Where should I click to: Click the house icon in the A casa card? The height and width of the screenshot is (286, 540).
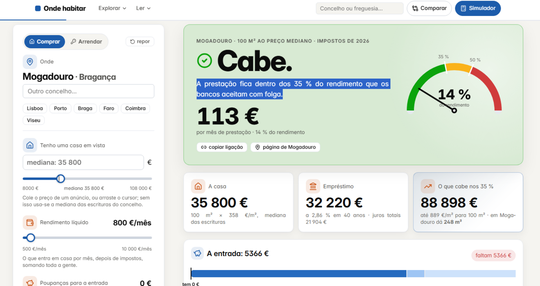click(x=198, y=186)
